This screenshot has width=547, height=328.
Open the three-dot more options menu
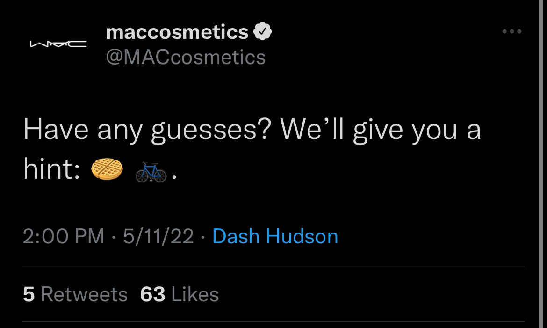(511, 32)
